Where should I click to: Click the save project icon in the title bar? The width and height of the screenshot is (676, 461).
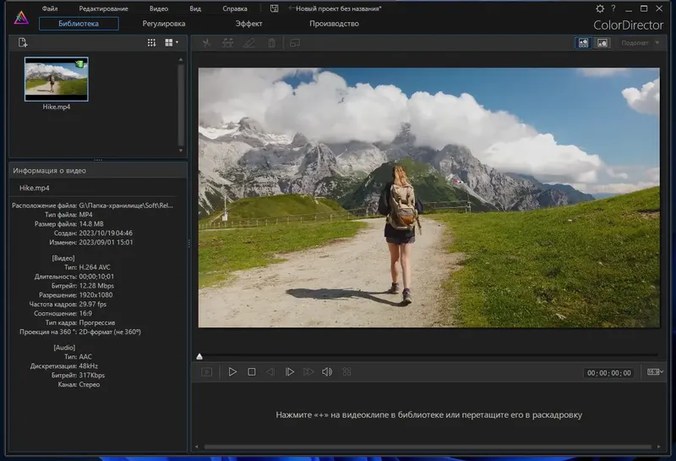[274, 8]
